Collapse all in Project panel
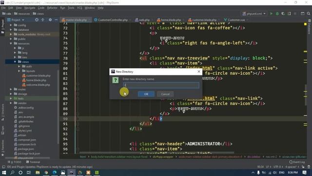 43,20
